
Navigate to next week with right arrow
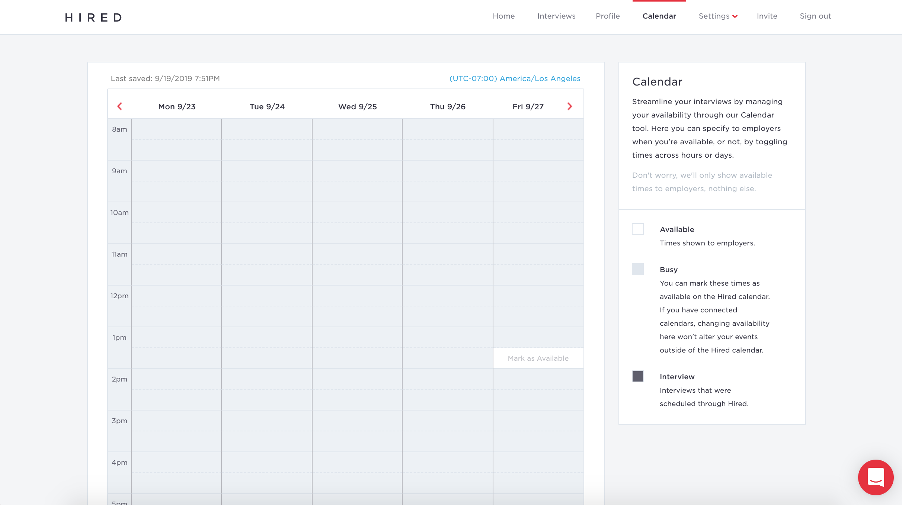pyautogui.click(x=570, y=106)
